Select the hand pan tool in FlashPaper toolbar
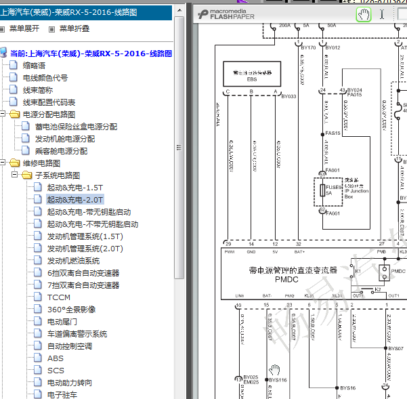The image size is (407, 399). click(364, 14)
